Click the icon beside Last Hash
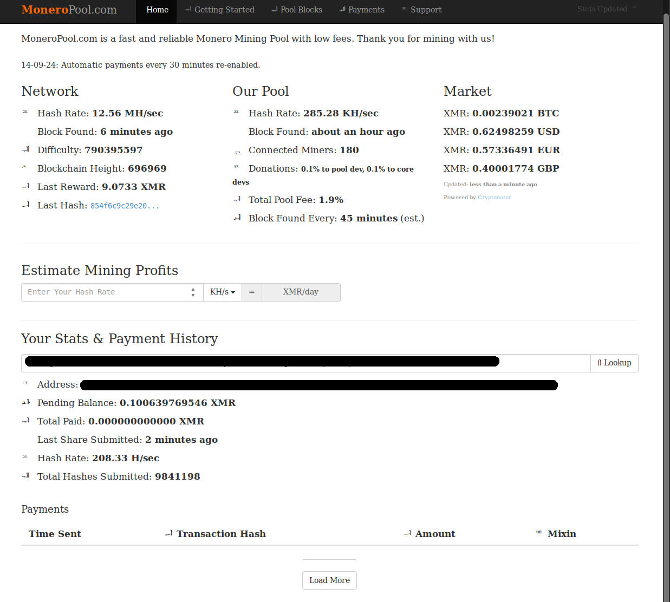This screenshot has height=602, width=670. pos(25,205)
